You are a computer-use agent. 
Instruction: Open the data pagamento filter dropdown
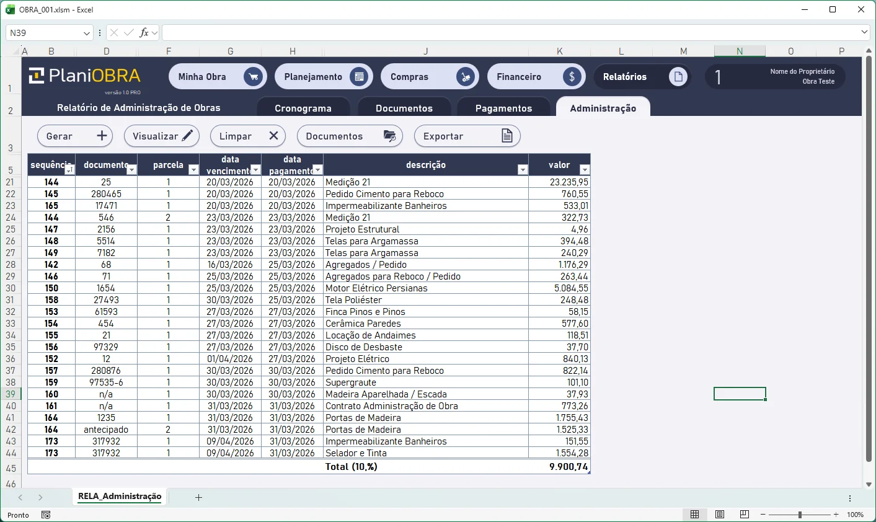click(317, 170)
